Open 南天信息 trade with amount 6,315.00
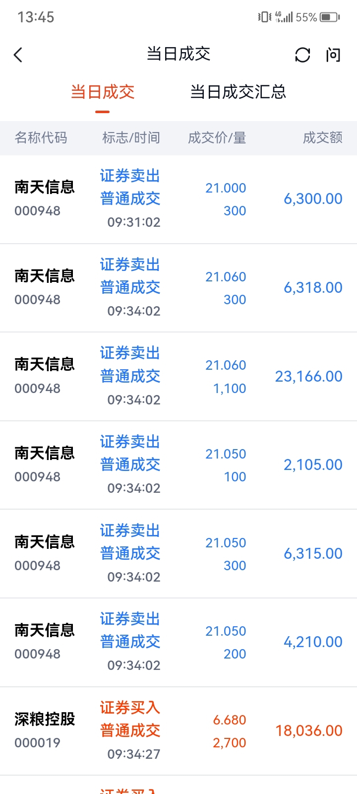The height and width of the screenshot is (794, 357). pyautogui.click(x=178, y=554)
